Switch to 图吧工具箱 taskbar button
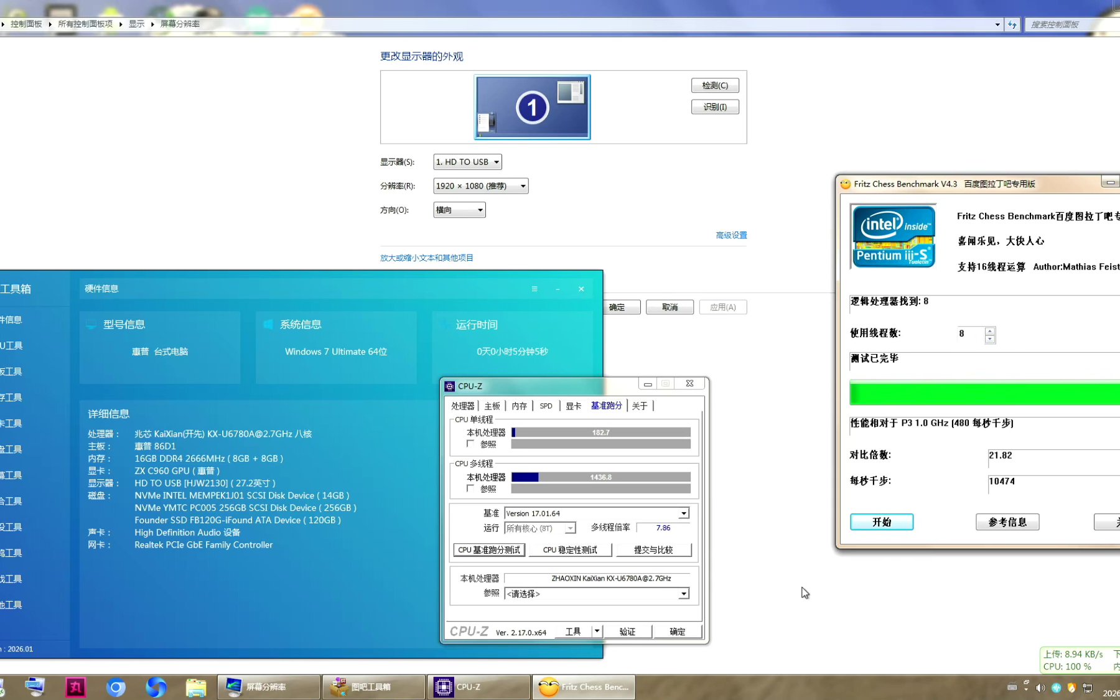Screen dimensions: 1120x700 (374, 687)
